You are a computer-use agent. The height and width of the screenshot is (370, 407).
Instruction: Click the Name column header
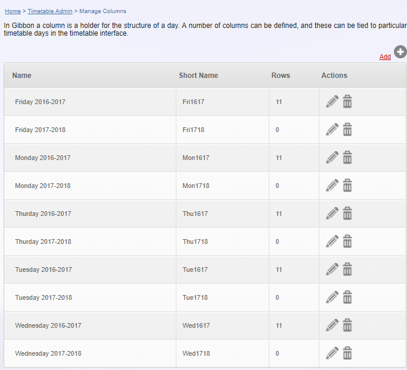pyautogui.click(x=22, y=76)
